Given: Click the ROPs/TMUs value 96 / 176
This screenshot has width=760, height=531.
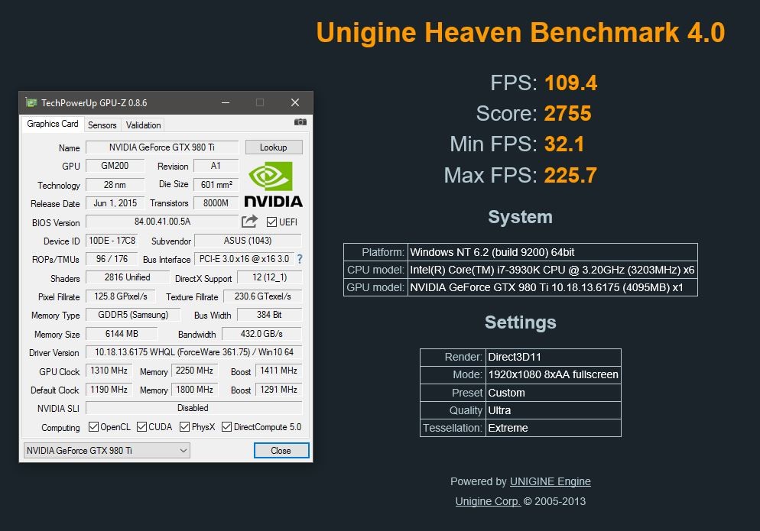Looking at the screenshot, I should 112,259.
